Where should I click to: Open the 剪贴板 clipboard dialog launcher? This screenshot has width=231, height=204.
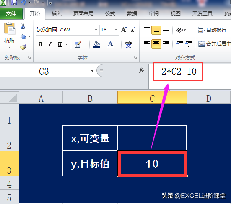pyautogui.click(x=30, y=57)
